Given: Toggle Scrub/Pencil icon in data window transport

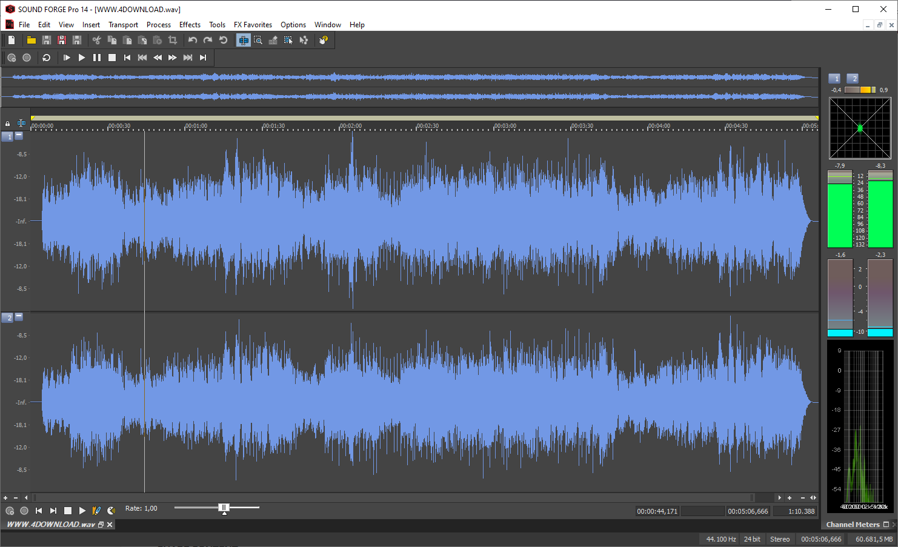Looking at the screenshot, I should tap(97, 511).
